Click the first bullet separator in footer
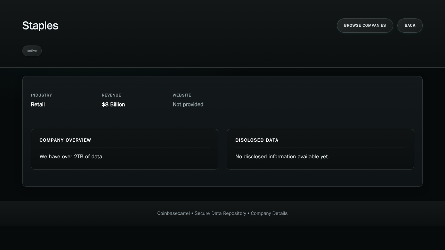The width and height of the screenshot is (445, 250). 192,213
